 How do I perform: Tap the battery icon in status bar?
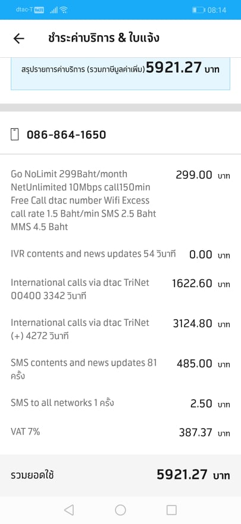click(x=198, y=10)
